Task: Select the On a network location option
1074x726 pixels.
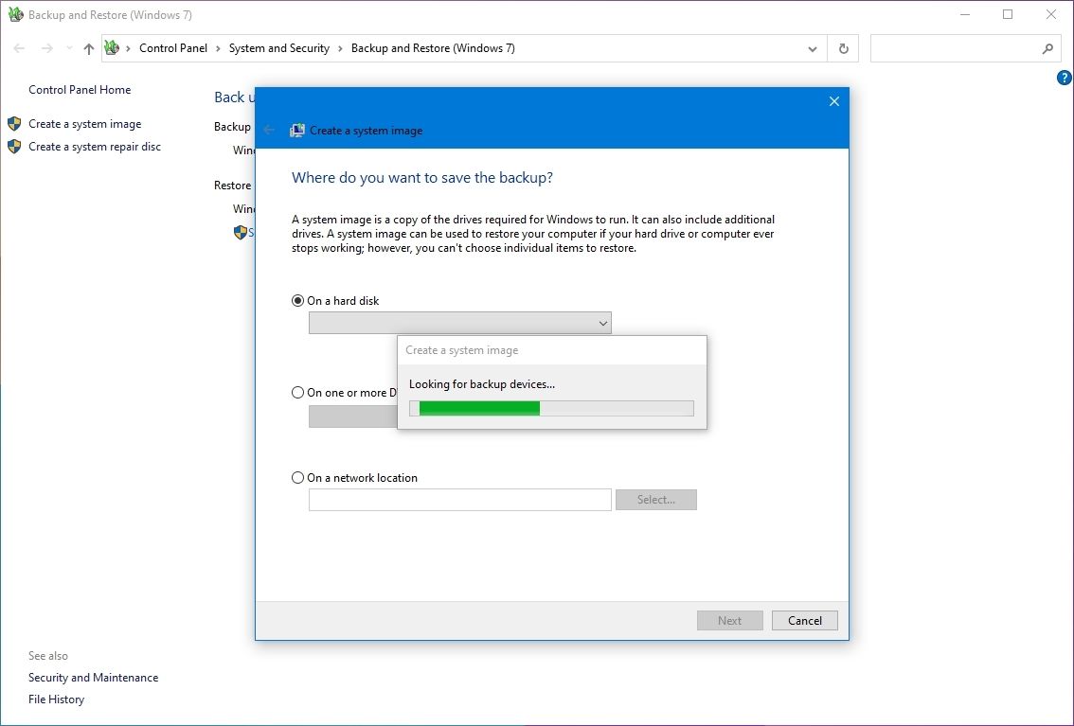Action: pyautogui.click(x=297, y=477)
